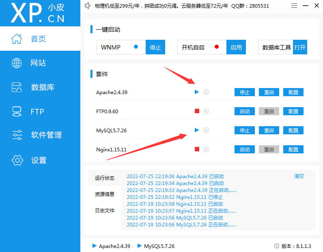Click Apache2.4.39 running play indicator
Image resolution: width=323 pixels, height=252 pixels.
click(x=197, y=92)
